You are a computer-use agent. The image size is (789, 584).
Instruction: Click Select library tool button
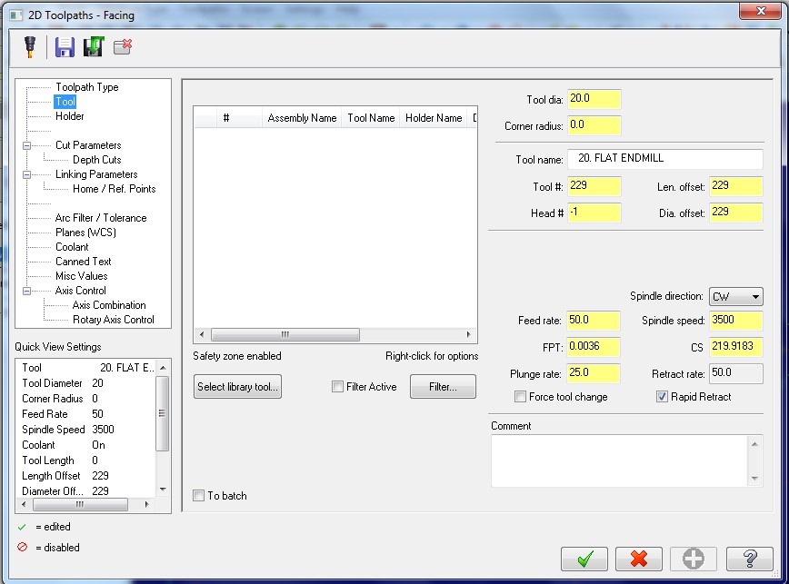coord(237,387)
